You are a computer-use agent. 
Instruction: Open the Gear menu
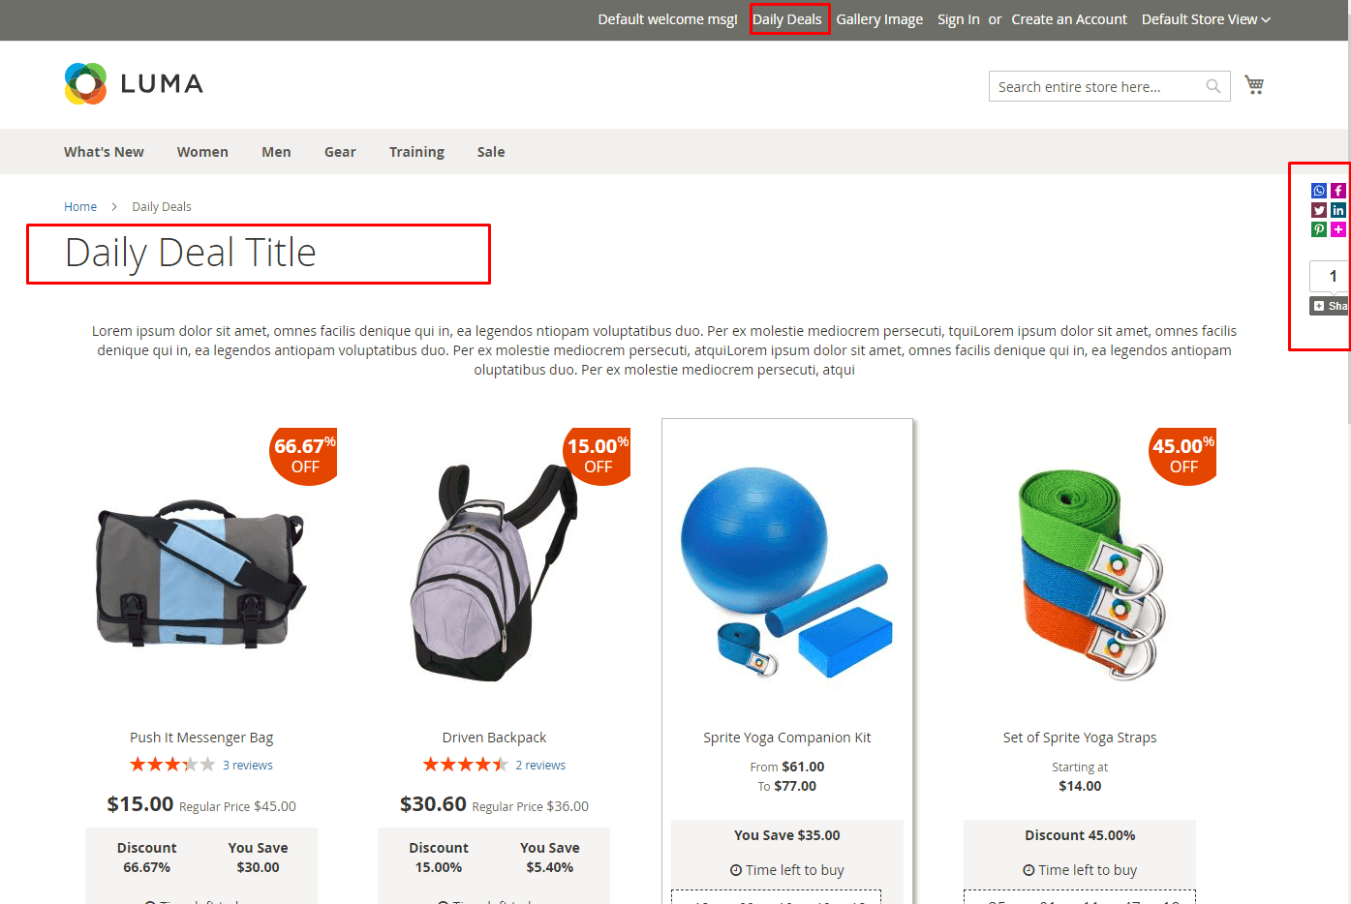(340, 152)
